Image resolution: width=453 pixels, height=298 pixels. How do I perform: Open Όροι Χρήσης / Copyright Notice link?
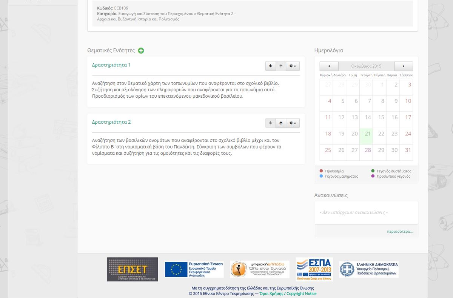click(x=288, y=293)
